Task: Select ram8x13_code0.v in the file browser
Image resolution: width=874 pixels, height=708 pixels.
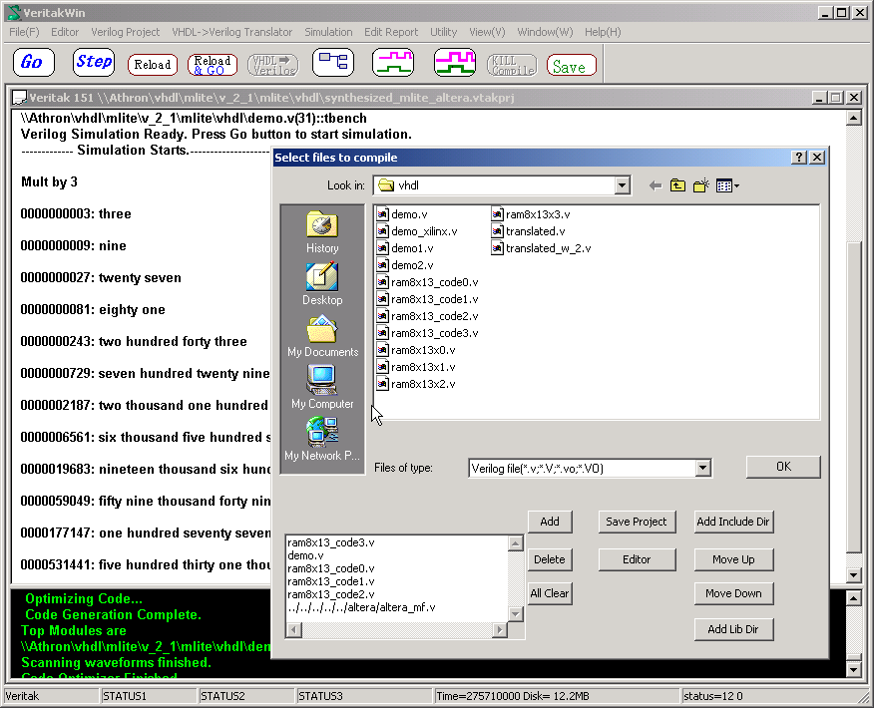Action: (x=428, y=282)
